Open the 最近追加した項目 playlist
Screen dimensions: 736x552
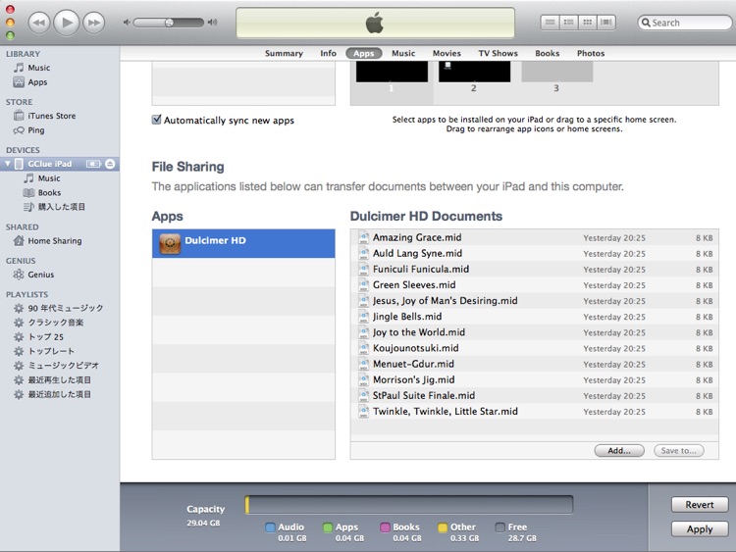pyautogui.click(x=60, y=394)
